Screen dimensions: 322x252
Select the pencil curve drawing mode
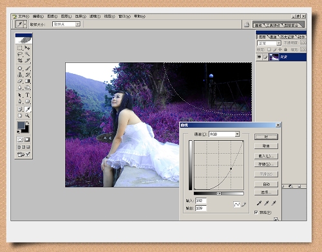(244, 204)
